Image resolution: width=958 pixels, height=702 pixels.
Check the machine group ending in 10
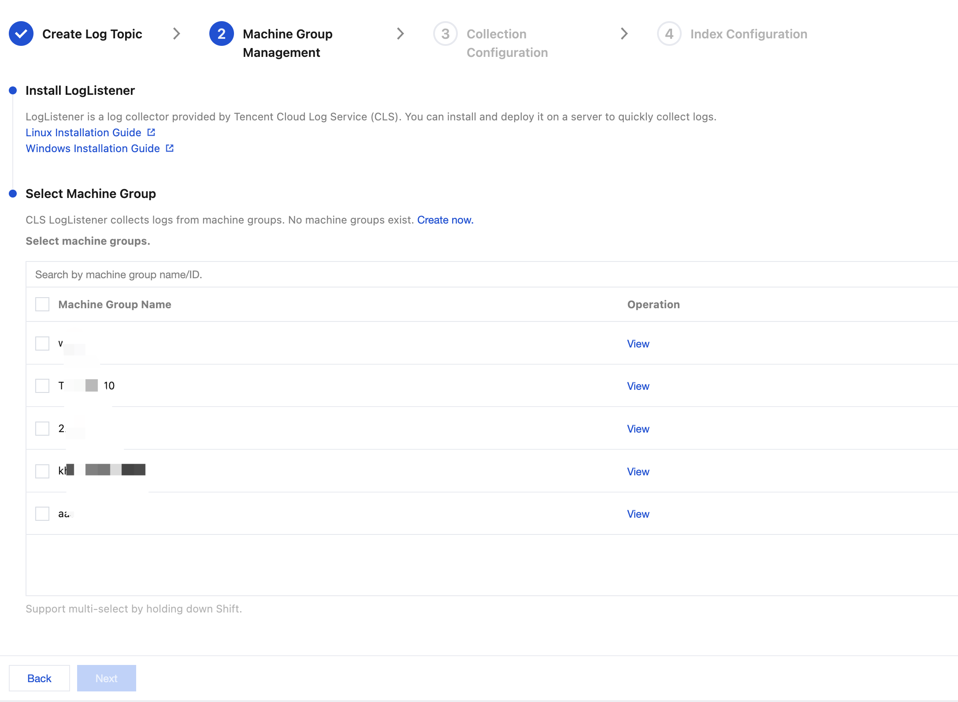point(42,386)
